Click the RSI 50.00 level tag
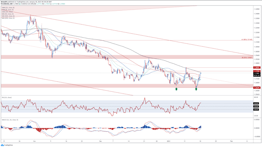The height and width of the screenshot is (147, 262). point(256,106)
